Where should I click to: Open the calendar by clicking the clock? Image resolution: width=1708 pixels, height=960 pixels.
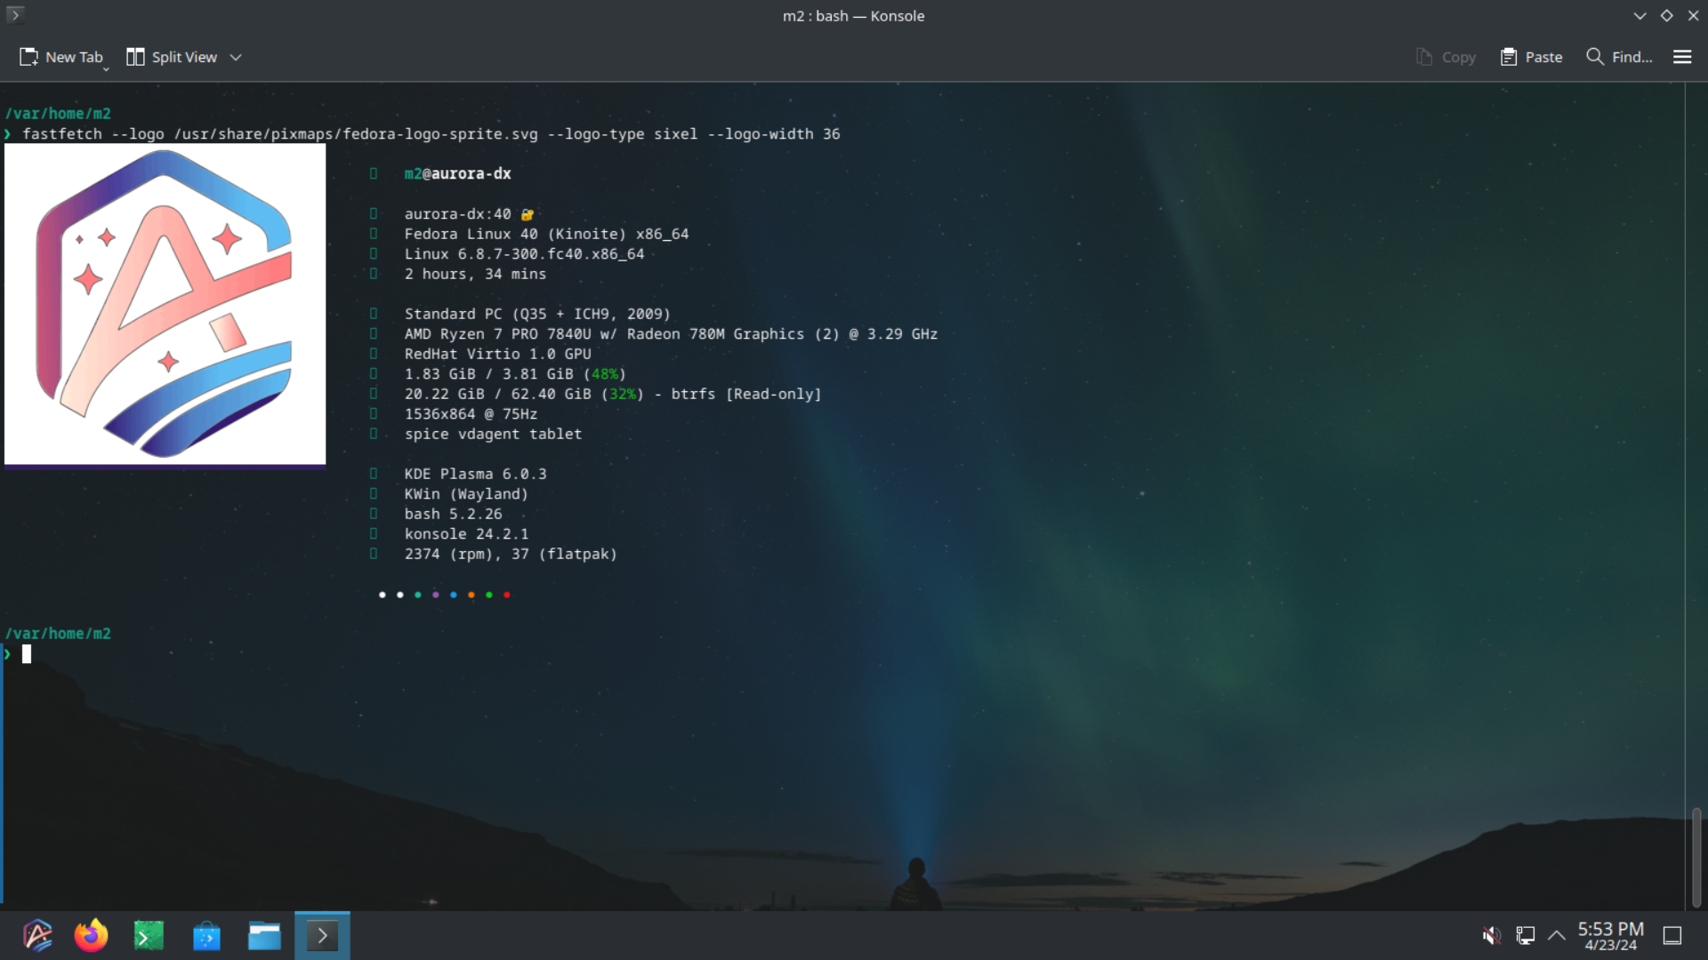1610,935
